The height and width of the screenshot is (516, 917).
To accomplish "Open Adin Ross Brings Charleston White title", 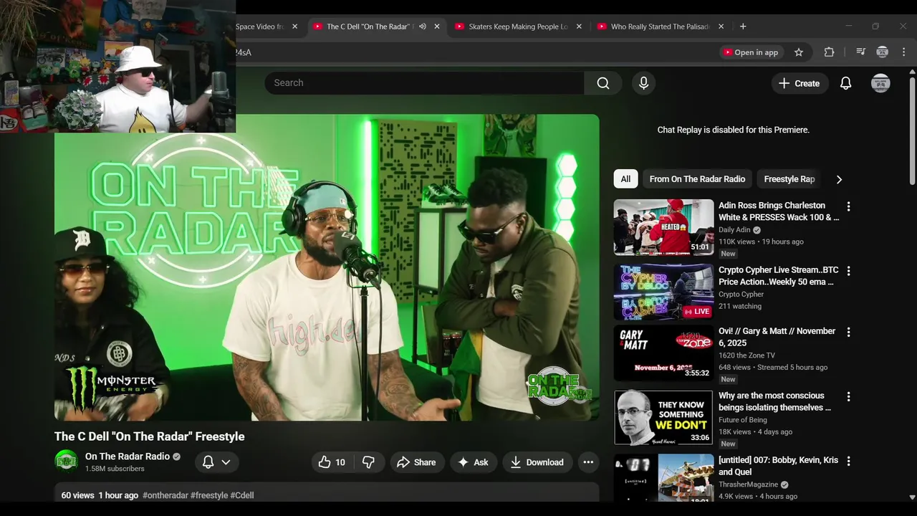I will 779,211.
